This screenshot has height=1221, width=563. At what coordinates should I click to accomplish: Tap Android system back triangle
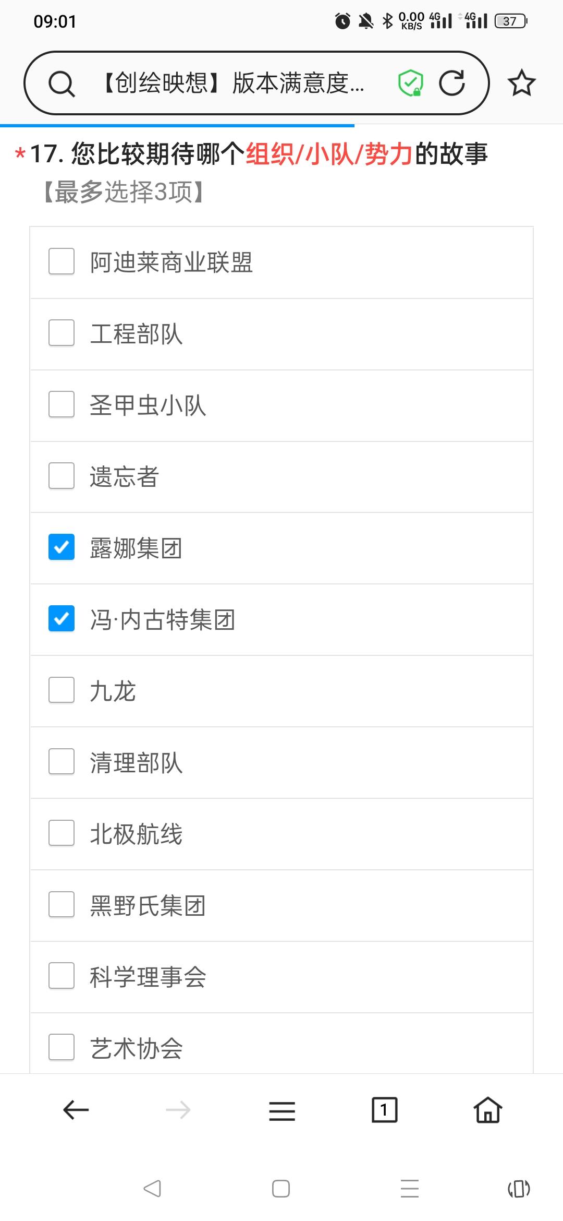(x=152, y=1189)
